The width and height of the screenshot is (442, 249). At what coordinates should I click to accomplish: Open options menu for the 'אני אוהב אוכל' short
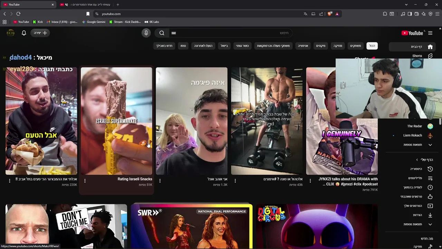160,181
